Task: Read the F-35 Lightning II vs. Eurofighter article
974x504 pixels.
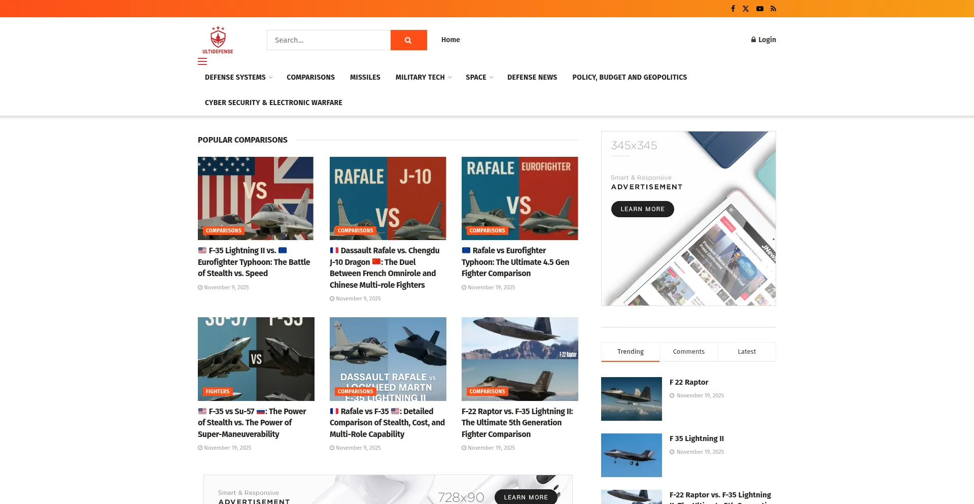Action: pyautogui.click(x=254, y=262)
